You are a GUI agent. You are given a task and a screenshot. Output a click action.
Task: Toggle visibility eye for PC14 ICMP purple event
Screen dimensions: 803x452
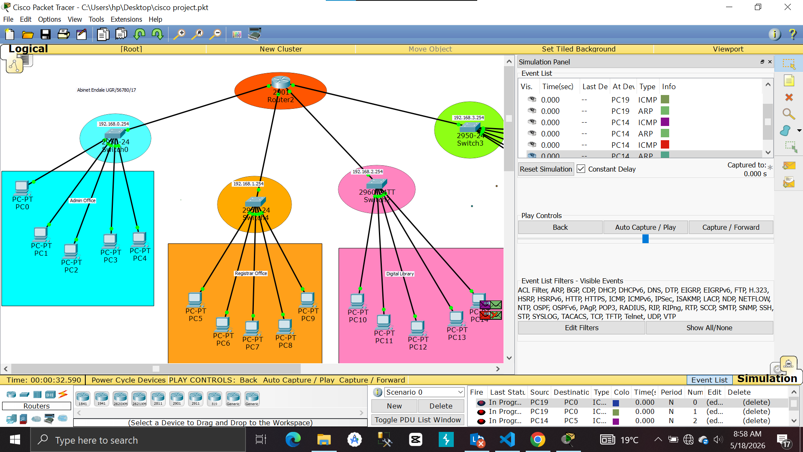(x=532, y=122)
